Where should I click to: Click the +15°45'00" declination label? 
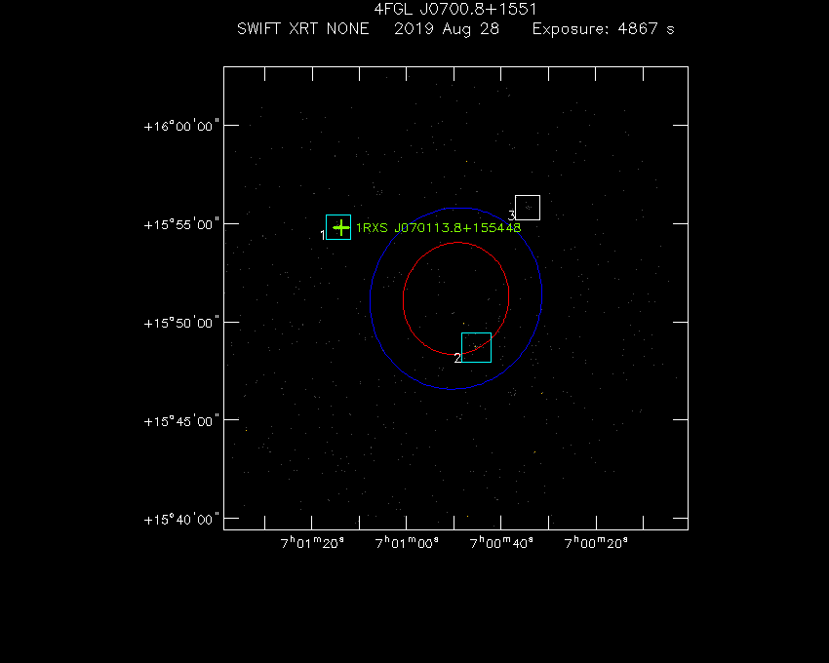181,421
